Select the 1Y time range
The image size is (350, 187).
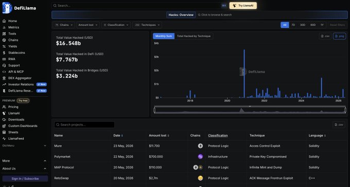click(x=322, y=25)
